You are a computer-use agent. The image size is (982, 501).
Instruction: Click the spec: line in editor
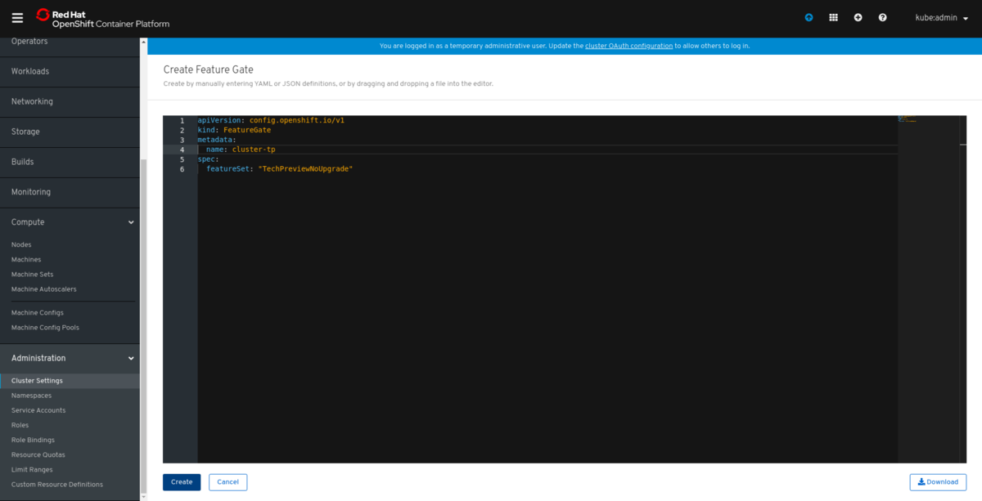tap(209, 159)
